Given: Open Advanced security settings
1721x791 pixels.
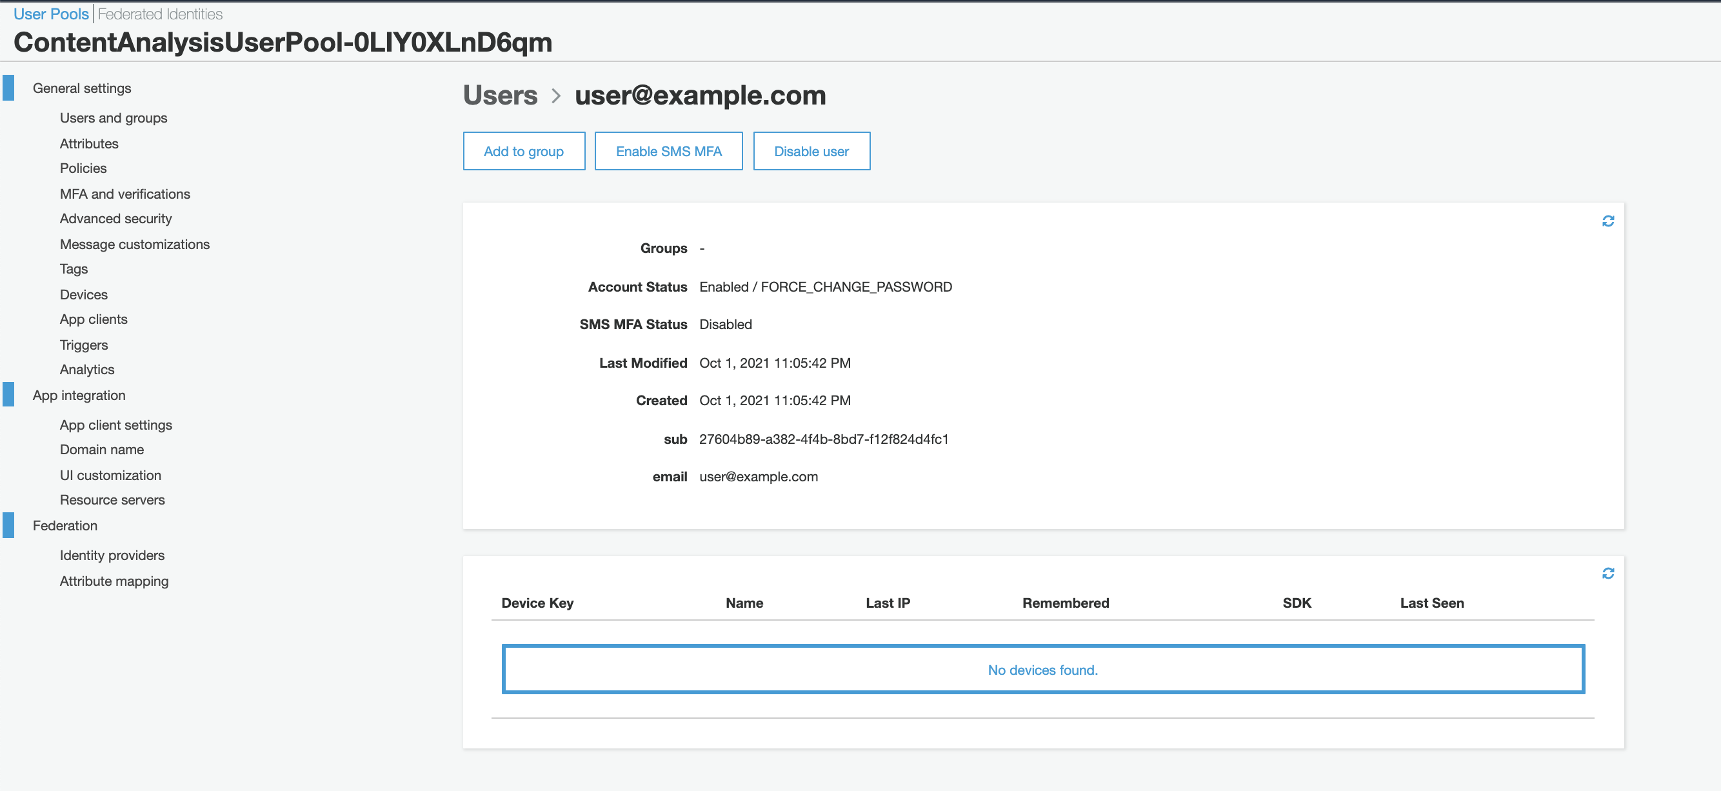Looking at the screenshot, I should click(x=115, y=219).
